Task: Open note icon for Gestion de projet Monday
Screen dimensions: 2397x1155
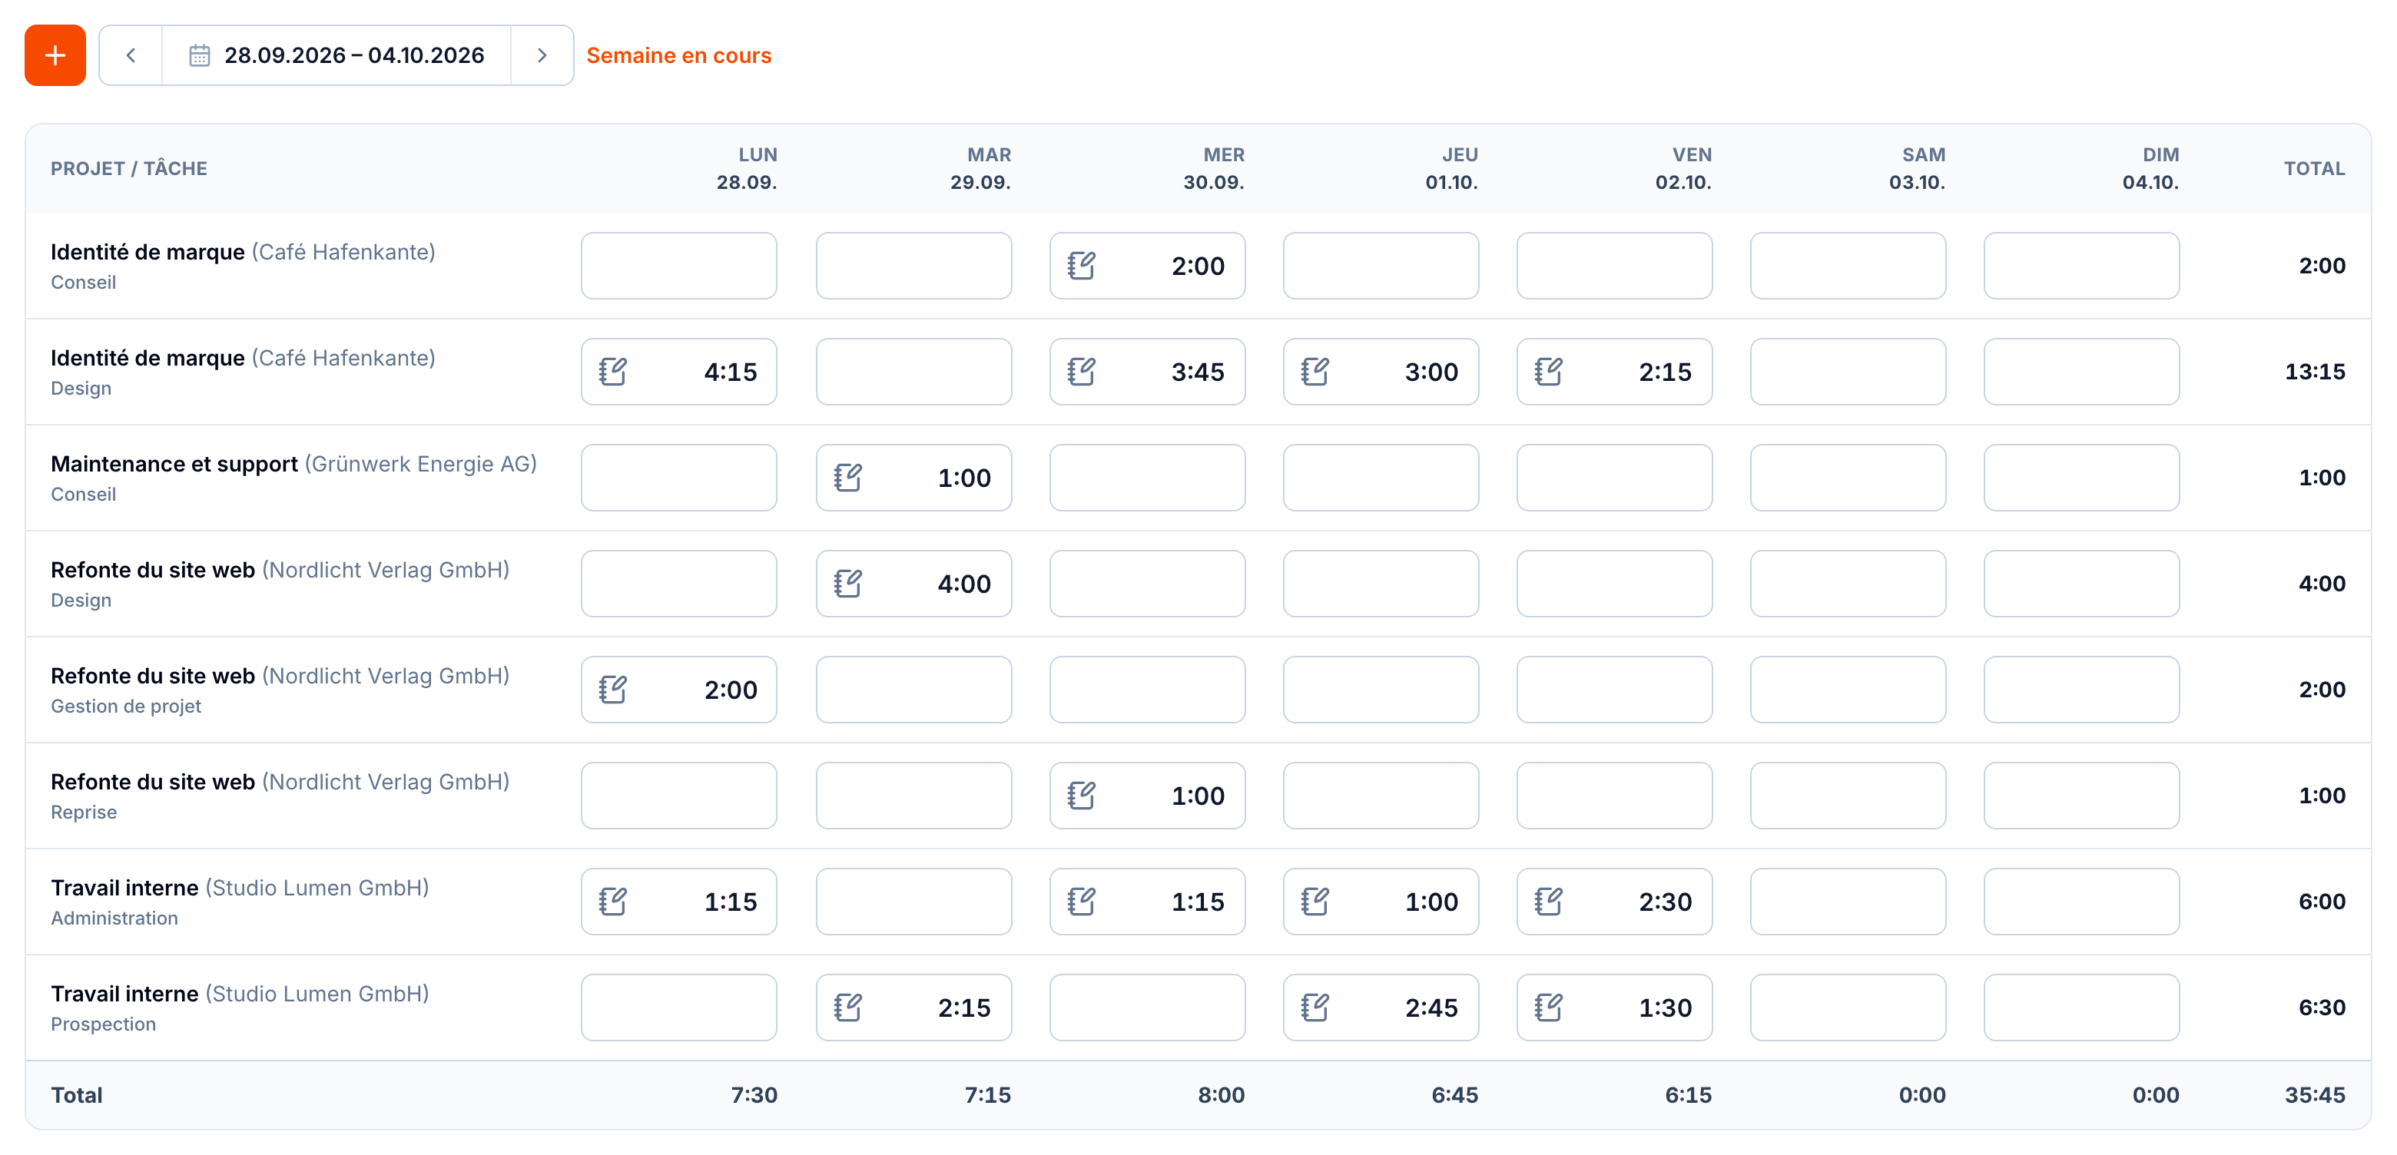Action: 612,690
